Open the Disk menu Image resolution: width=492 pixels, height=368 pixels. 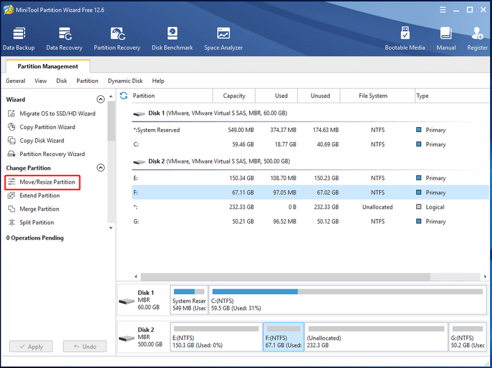click(x=61, y=81)
